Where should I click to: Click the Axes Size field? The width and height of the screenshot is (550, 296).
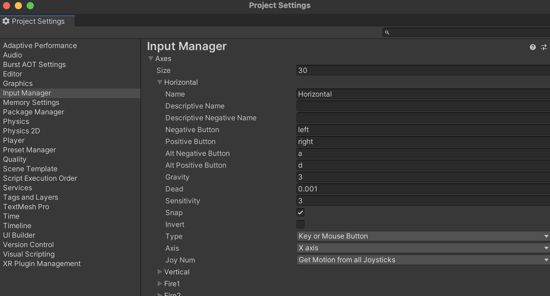pos(423,71)
